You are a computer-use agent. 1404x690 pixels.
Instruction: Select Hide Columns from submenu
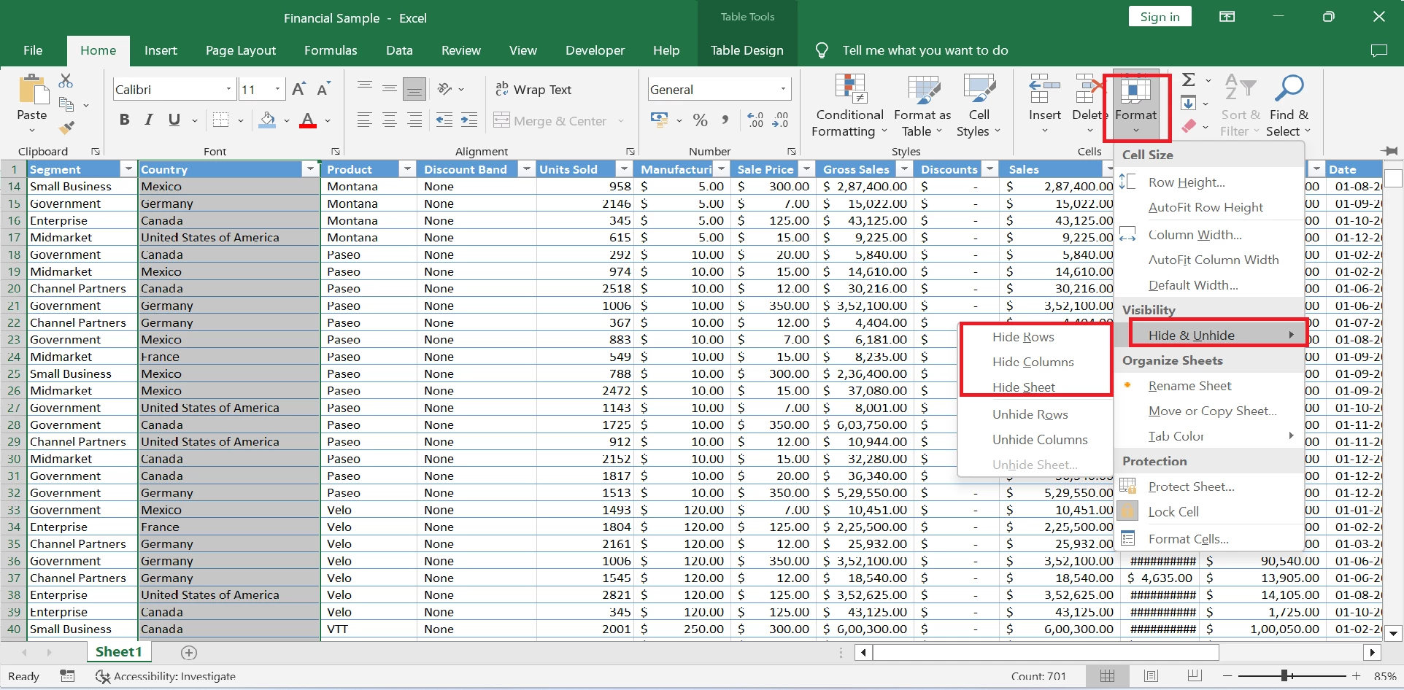(1033, 362)
